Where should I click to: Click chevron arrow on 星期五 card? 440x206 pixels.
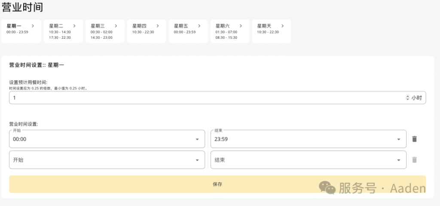tap(199, 26)
